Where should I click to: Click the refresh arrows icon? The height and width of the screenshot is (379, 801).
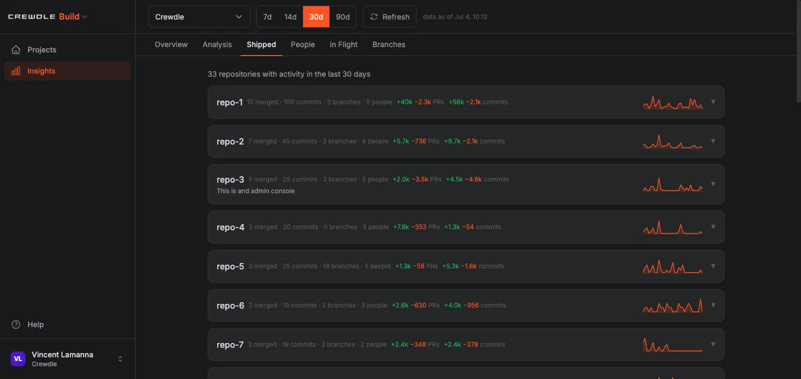tap(374, 17)
